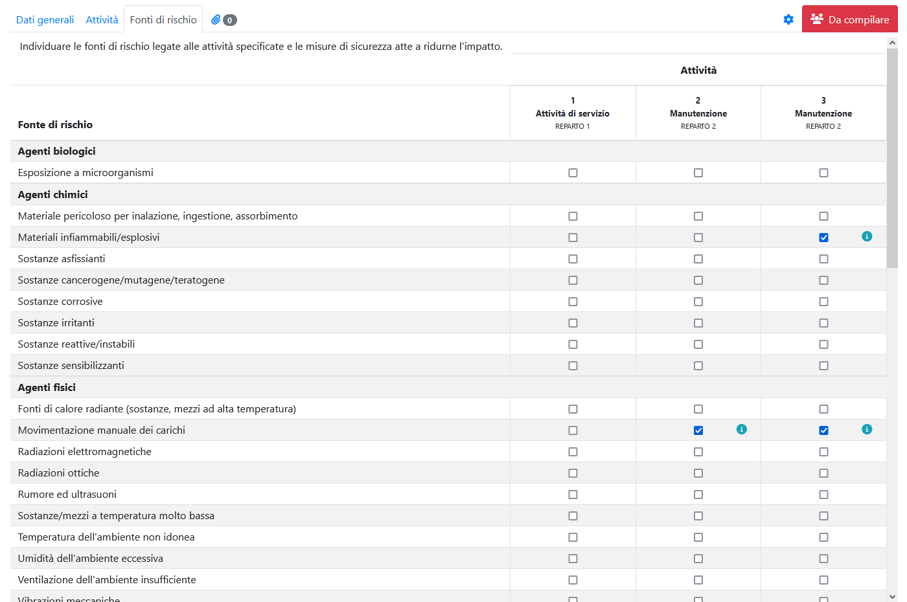
Task: Open the attachments paperclip tab
Action: coord(216,19)
